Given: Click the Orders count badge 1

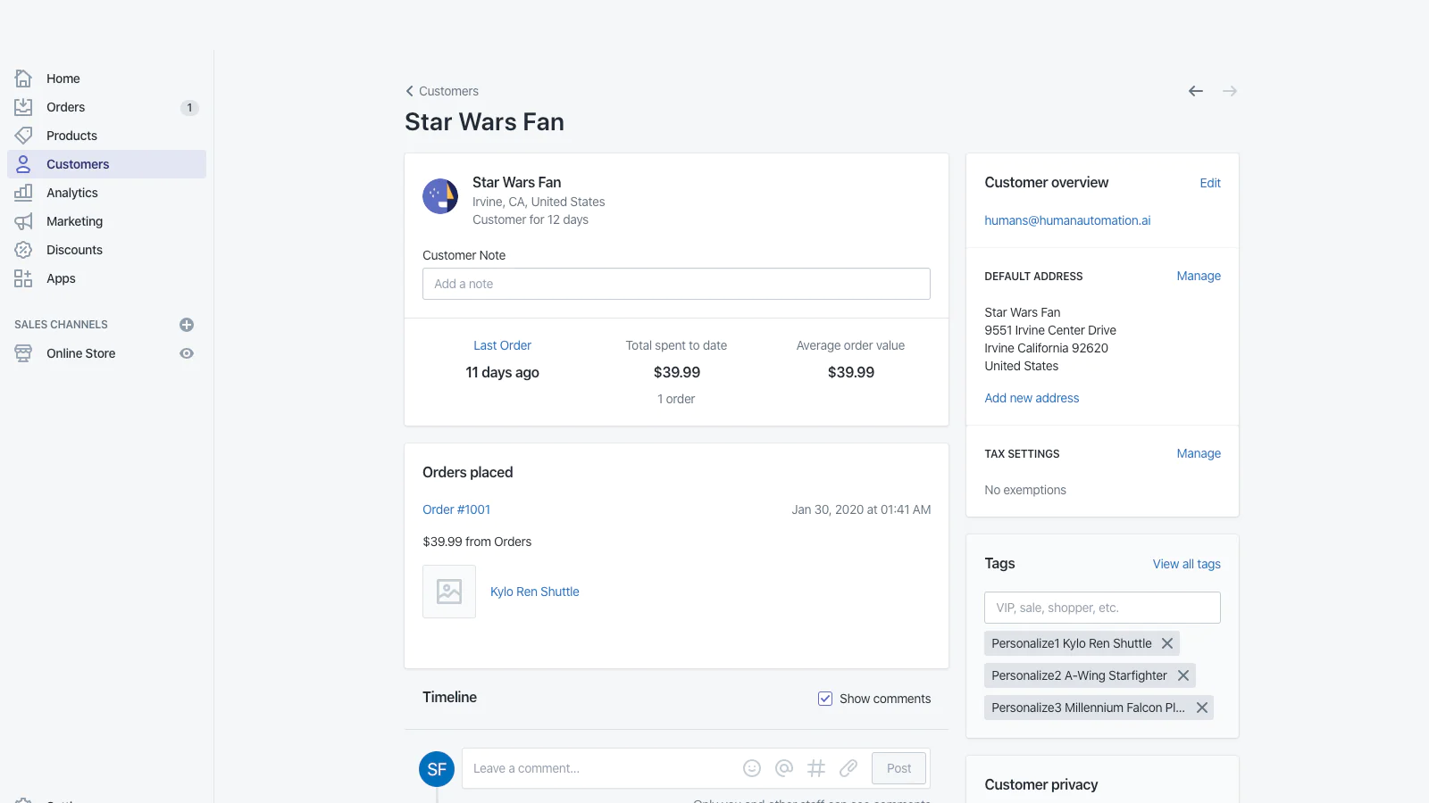Looking at the screenshot, I should [189, 108].
